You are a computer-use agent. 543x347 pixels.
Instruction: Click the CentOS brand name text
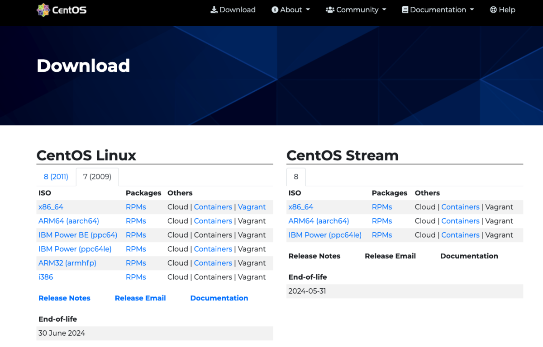click(x=69, y=10)
